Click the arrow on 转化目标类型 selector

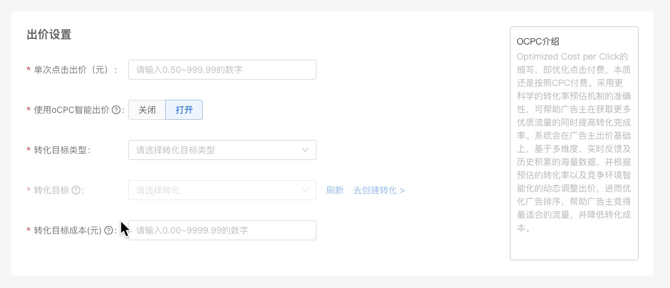pyautogui.click(x=305, y=150)
